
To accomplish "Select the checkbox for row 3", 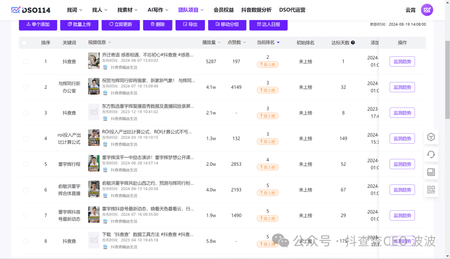I will (x=25, y=113).
